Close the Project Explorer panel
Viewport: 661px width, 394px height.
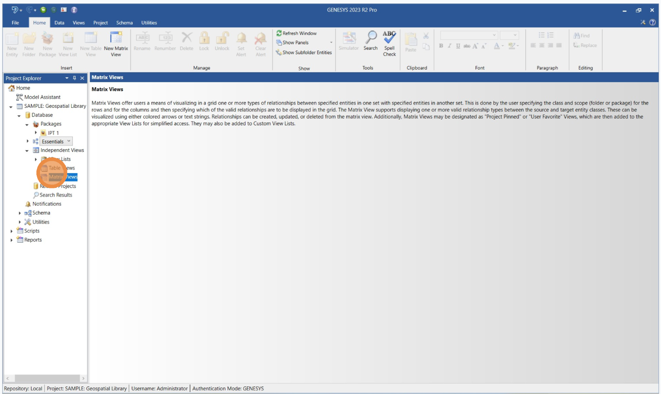tap(82, 78)
